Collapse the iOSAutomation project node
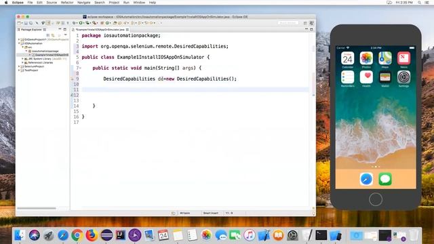 [19, 43]
